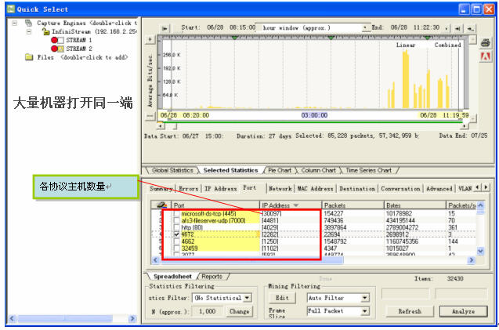The height and width of the screenshot is (330, 499).
Task: Tick the http [80] port checkbox
Action: (x=175, y=227)
